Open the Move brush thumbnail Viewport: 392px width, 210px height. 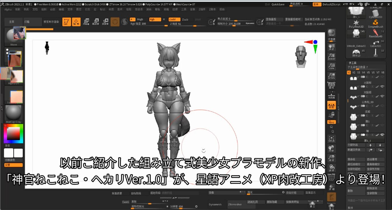coord(14,36)
